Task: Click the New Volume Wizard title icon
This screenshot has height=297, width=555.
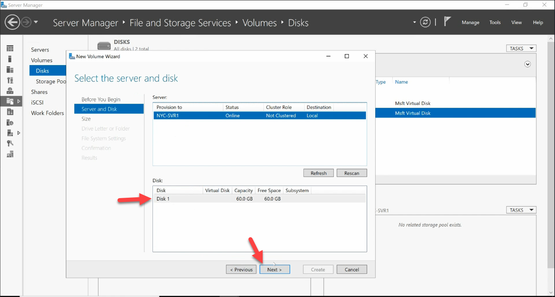Action: click(72, 57)
